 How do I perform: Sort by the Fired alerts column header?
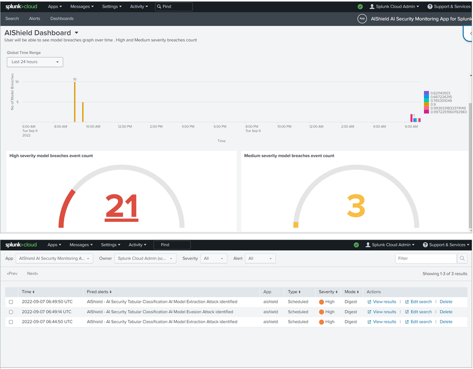pyautogui.click(x=99, y=292)
